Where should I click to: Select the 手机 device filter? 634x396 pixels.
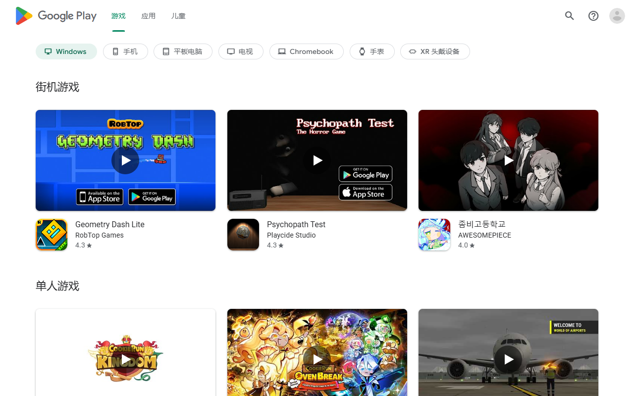[x=125, y=51]
